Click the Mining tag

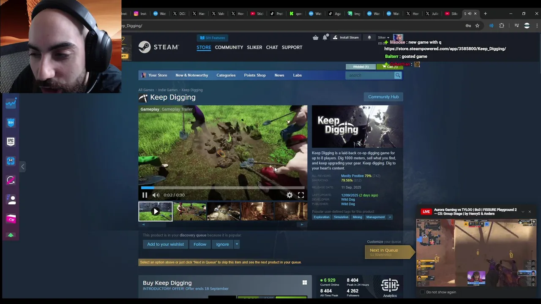click(x=357, y=217)
